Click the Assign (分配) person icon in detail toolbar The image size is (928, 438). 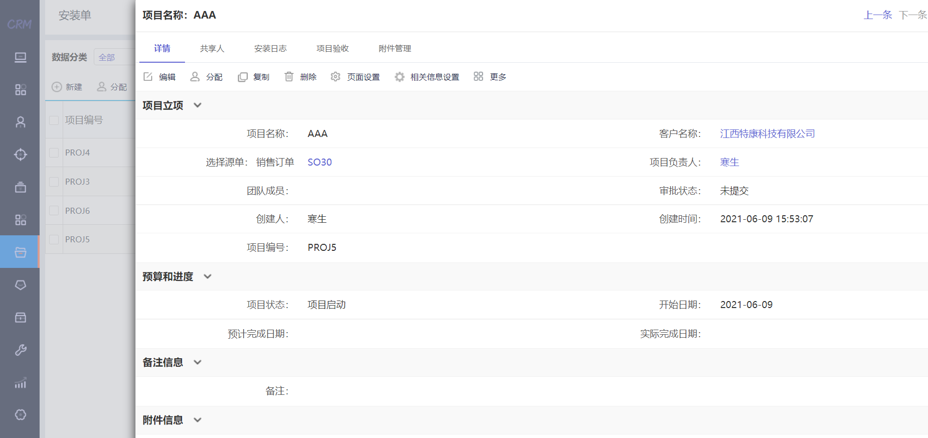coord(195,77)
